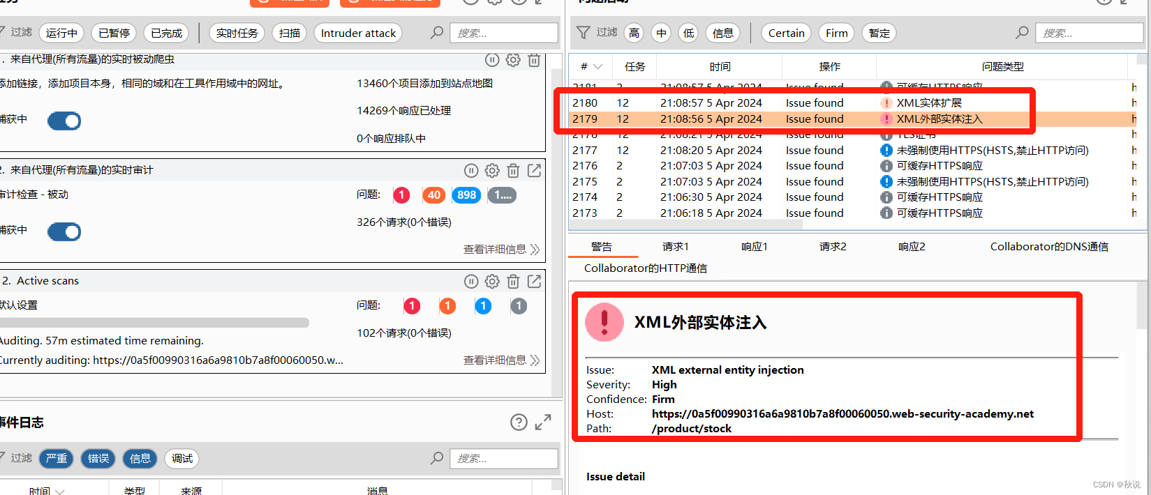Screen dimensions: 1151x495
Task: Click the red 1 badge in Active scans
Action: (x=412, y=306)
